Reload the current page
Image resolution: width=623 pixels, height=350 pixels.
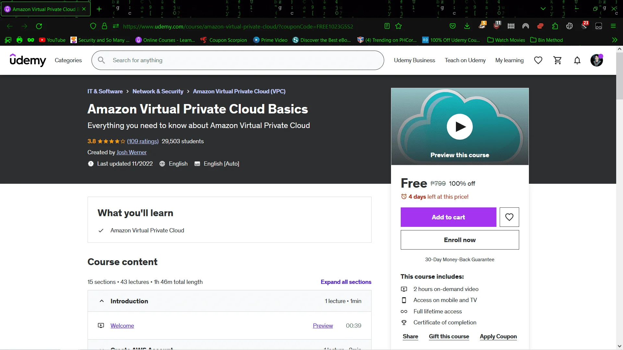(x=39, y=26)
